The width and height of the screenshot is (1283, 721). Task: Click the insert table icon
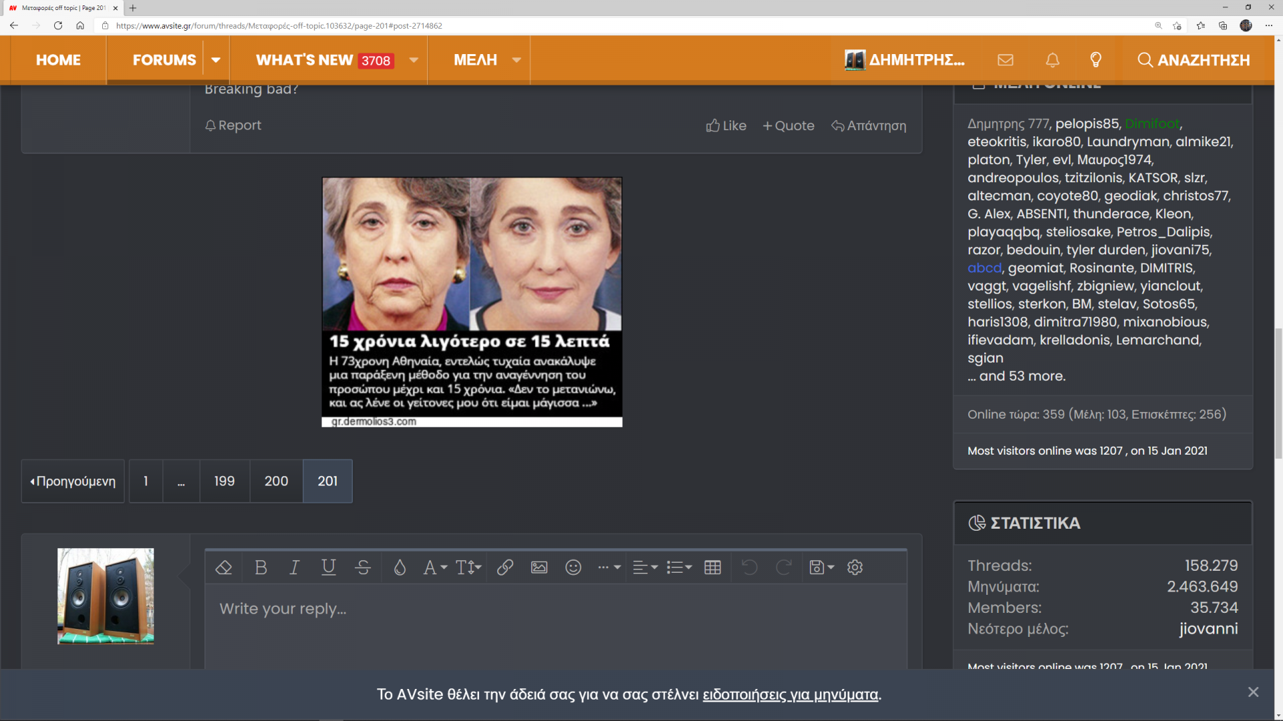pos(713,567)
